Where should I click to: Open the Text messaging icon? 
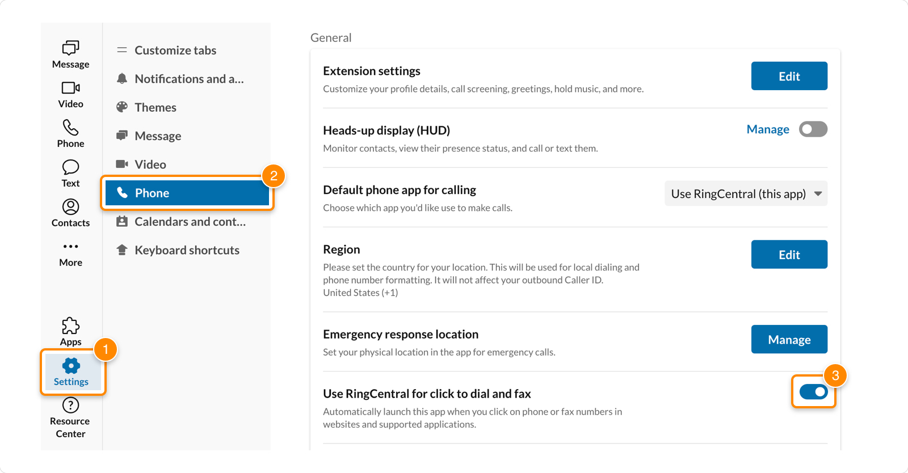70,167
